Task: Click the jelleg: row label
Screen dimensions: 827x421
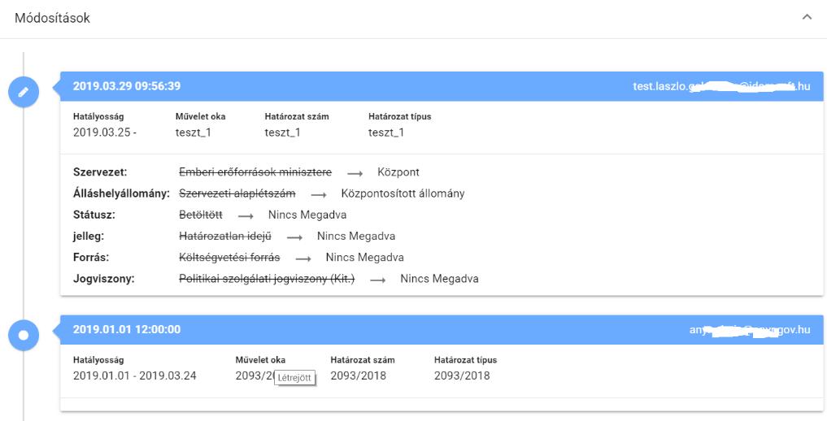Action: coord(90,236)
